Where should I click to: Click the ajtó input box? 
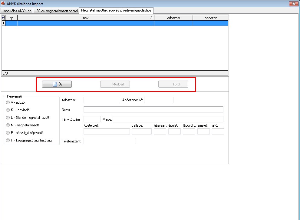click(218, 131)
